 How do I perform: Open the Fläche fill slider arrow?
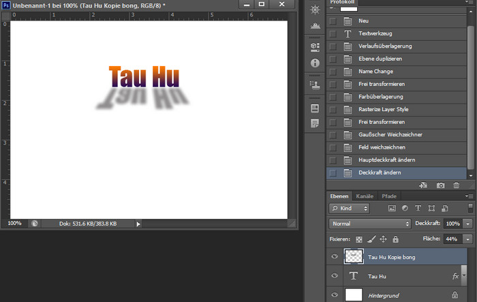pyautogui.click(x=467, y=239)
